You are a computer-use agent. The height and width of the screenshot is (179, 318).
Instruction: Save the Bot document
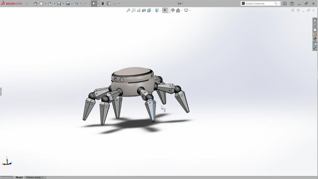(59, 4)
